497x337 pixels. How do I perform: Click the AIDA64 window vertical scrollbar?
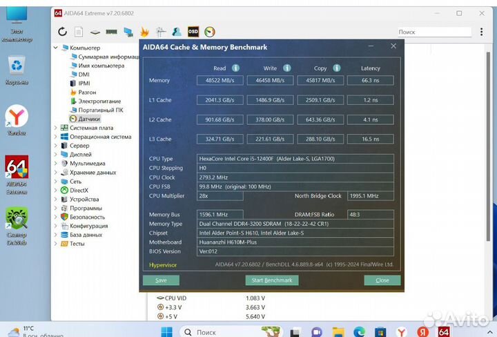pyautogui.click(x=489, y=146)
